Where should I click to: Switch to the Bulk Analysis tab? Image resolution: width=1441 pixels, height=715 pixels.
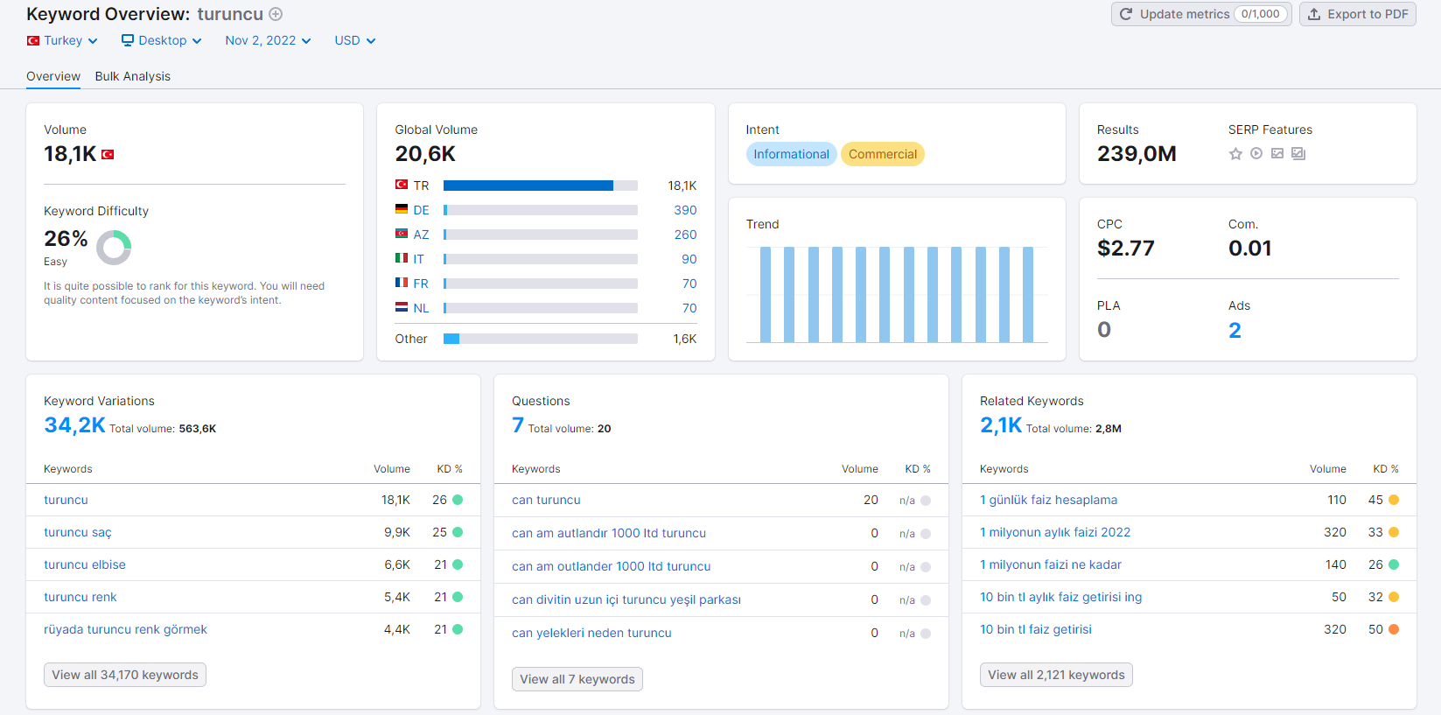133,76
